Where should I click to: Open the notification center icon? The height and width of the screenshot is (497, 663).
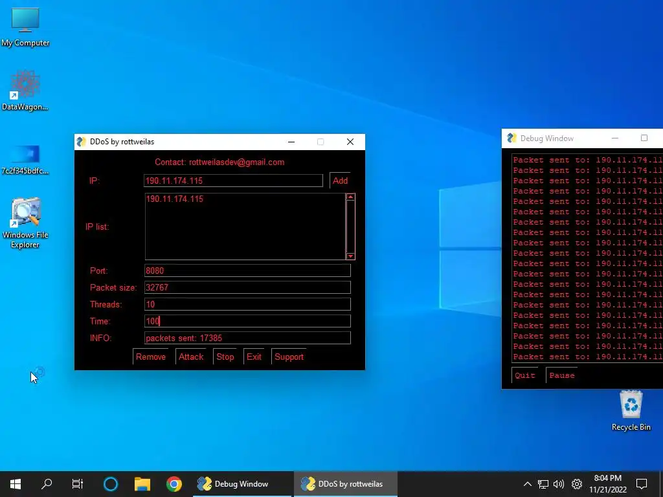pyautogui.click(x=642, y=484)
